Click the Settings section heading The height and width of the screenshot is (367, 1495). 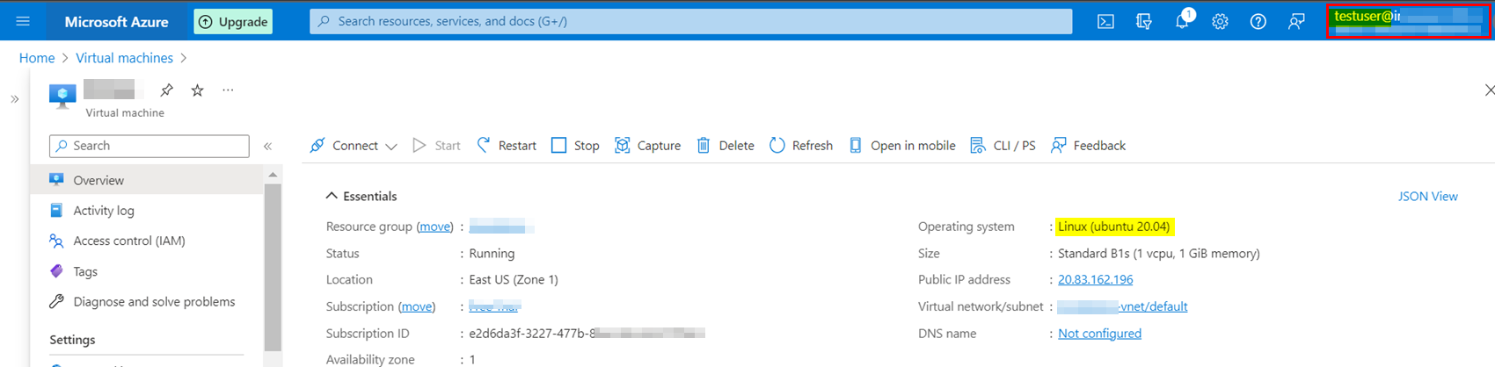click(72, 340)
